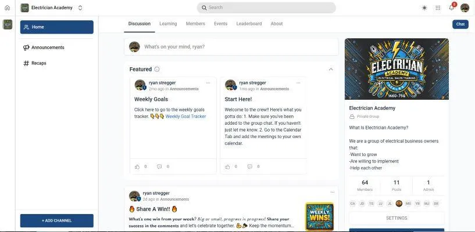475x232 pixels.
Task: Collapse the Featured section chevron
Action: (x=331, y=69)
